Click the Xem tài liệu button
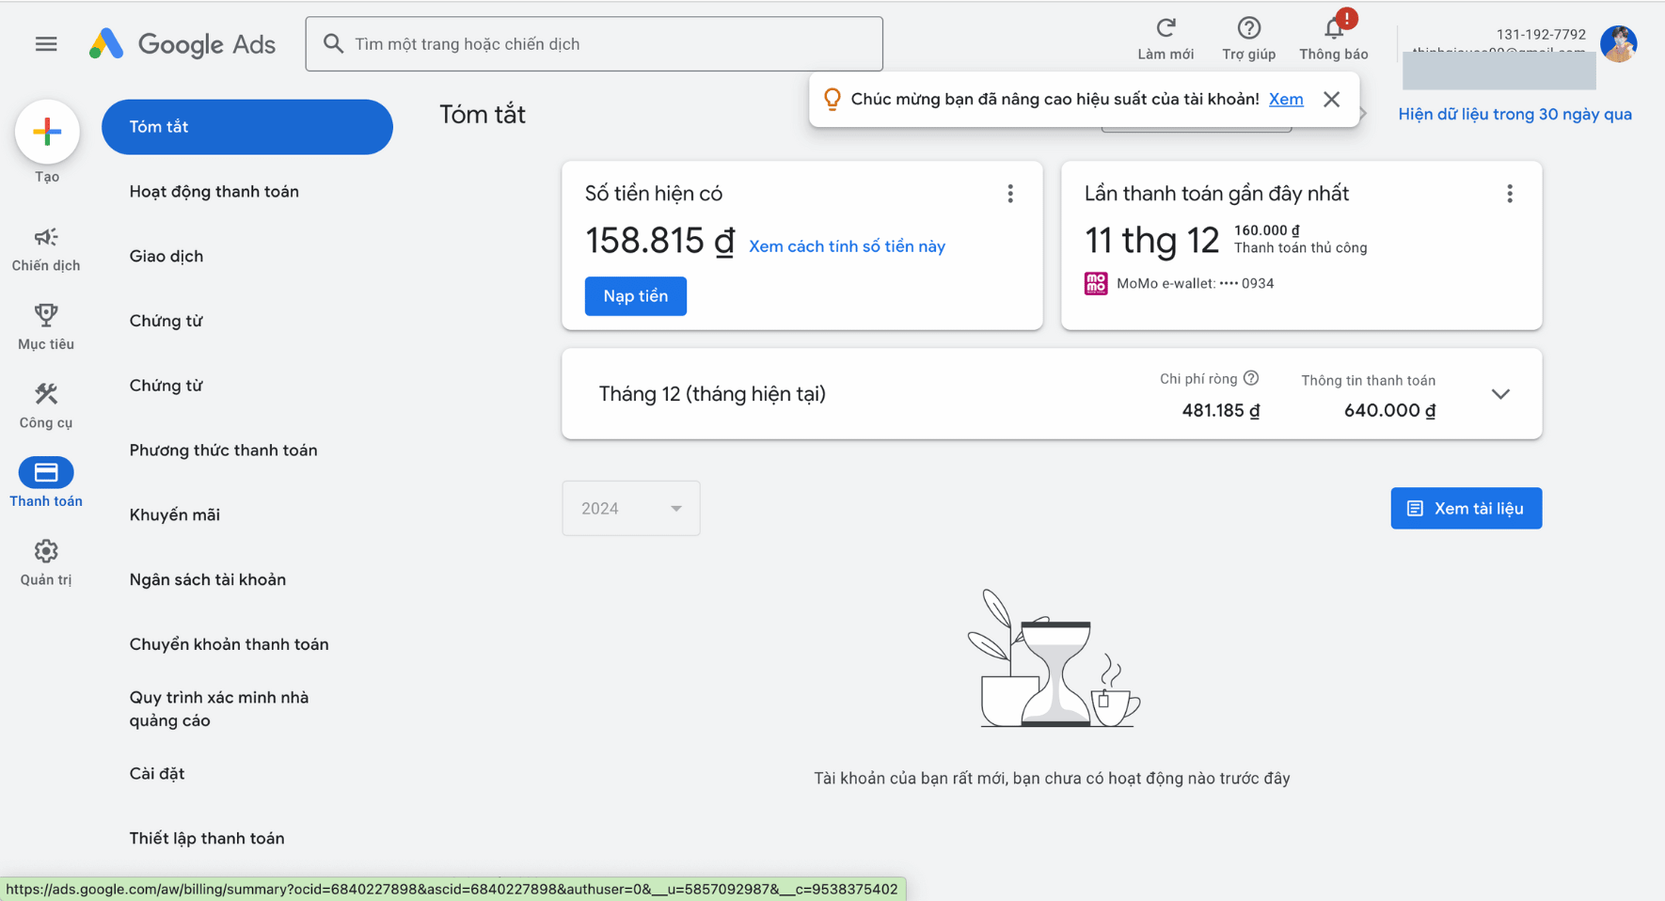 (x=1466, y=509)
